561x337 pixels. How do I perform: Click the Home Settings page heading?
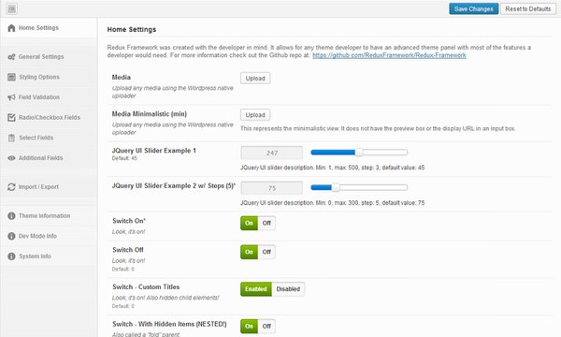(132, 29)
